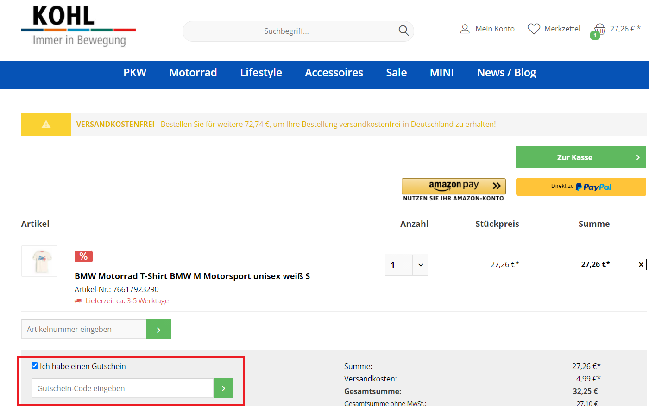Open the Motorrad menu
Image resolution: width=649 pixels, height=406 pixels.
click(x=193, y=73)
